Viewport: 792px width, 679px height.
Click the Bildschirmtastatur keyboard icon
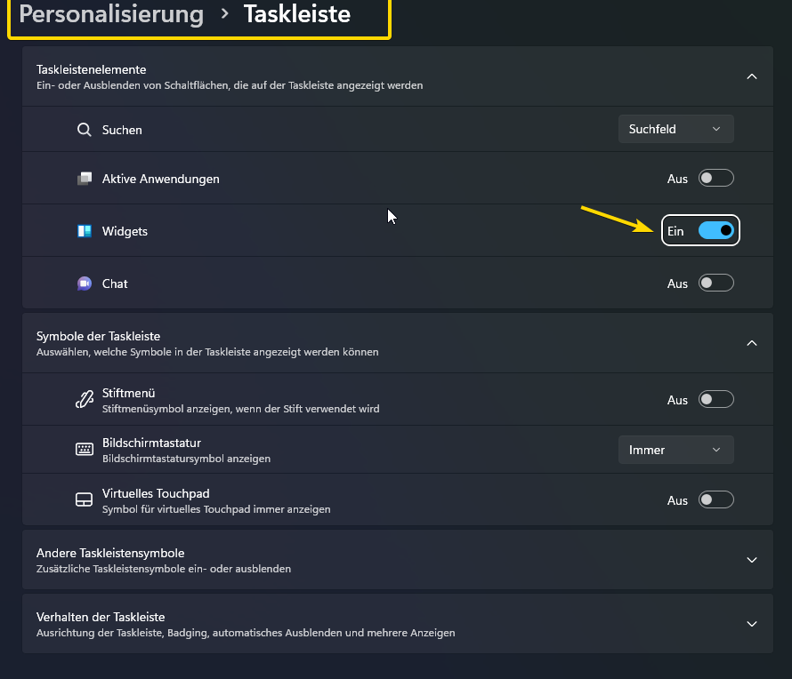[85, 450]
